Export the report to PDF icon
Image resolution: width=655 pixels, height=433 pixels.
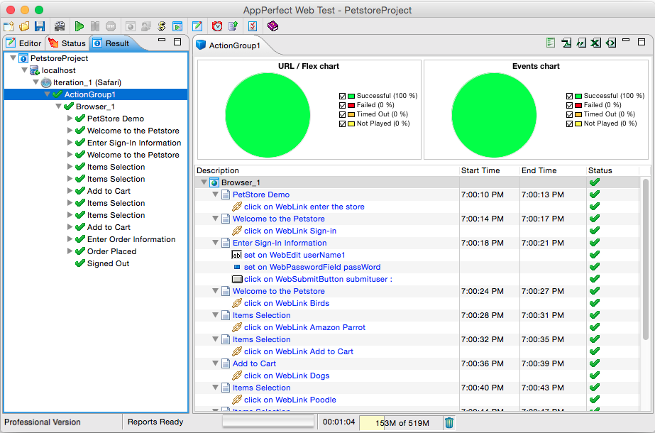click(566, 43)
